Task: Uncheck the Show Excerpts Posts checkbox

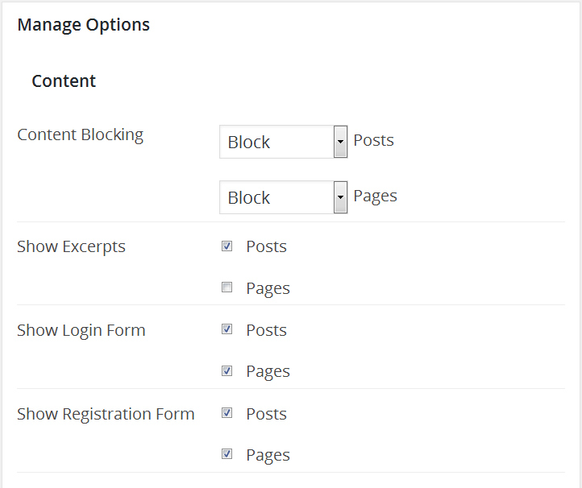Action: click(x=227, y=246)
